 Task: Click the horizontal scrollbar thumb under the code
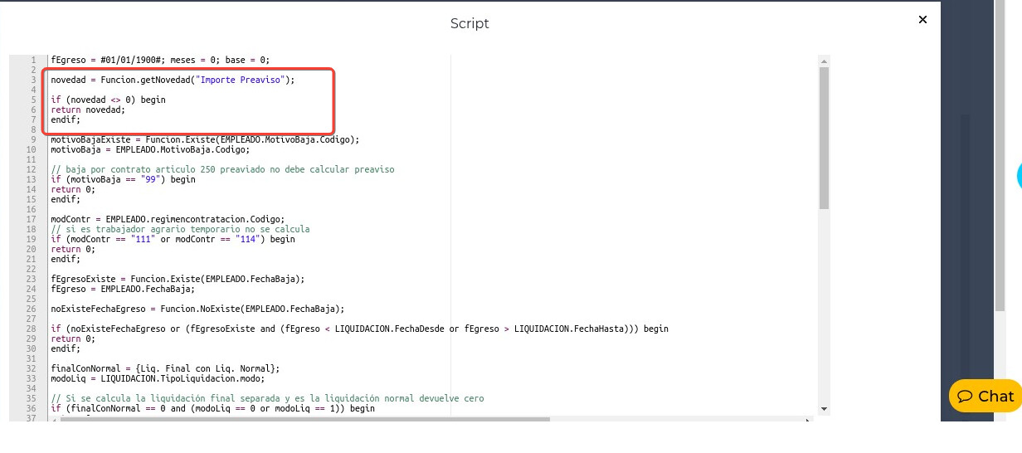tap(304, 420)
